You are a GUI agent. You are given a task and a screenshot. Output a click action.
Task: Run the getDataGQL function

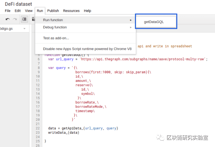(156, 22)
